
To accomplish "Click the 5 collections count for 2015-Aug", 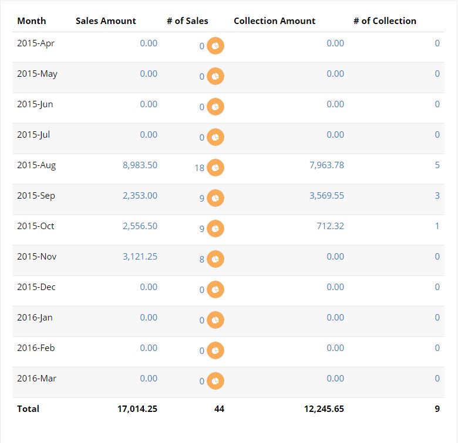I will tap(437, 165).
